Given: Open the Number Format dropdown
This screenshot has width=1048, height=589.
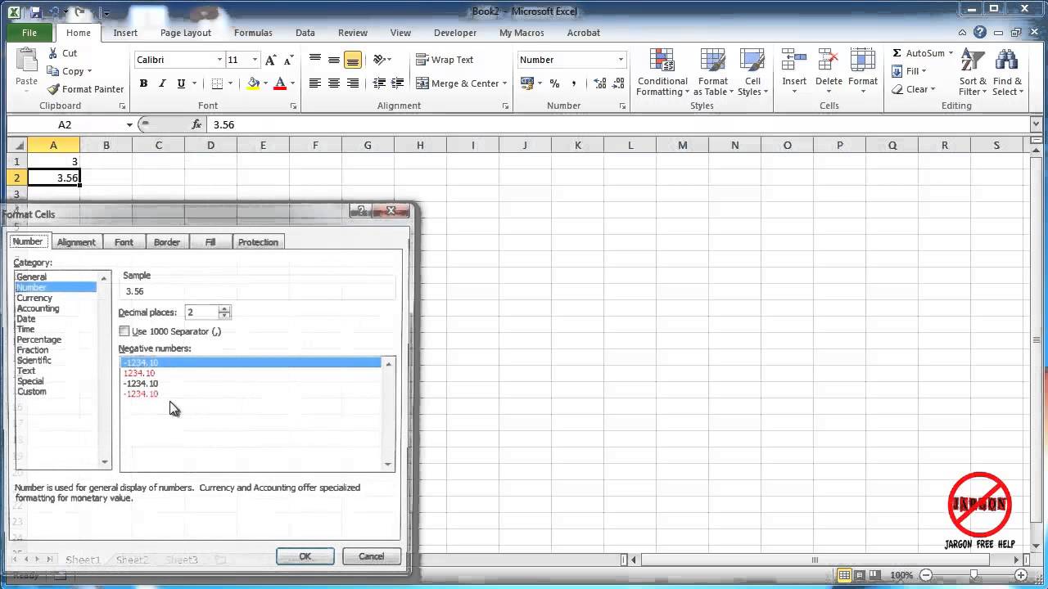Looking at the screenshot, I should click(621, 60).
